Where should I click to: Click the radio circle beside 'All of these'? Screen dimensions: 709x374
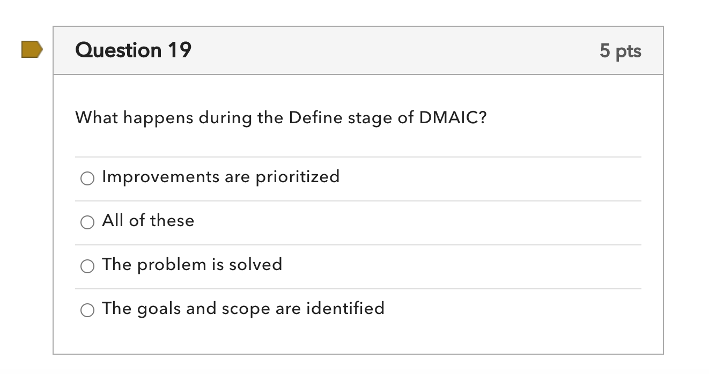click(87, 221)
